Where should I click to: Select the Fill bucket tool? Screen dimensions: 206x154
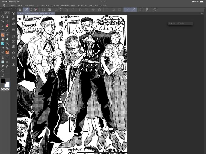[x=7, y=48]
